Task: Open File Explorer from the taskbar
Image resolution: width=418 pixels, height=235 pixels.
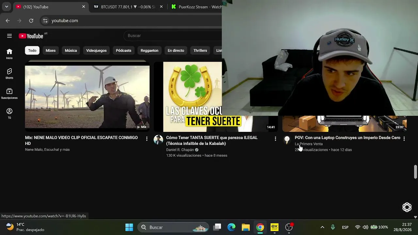Action: (246, 227)
